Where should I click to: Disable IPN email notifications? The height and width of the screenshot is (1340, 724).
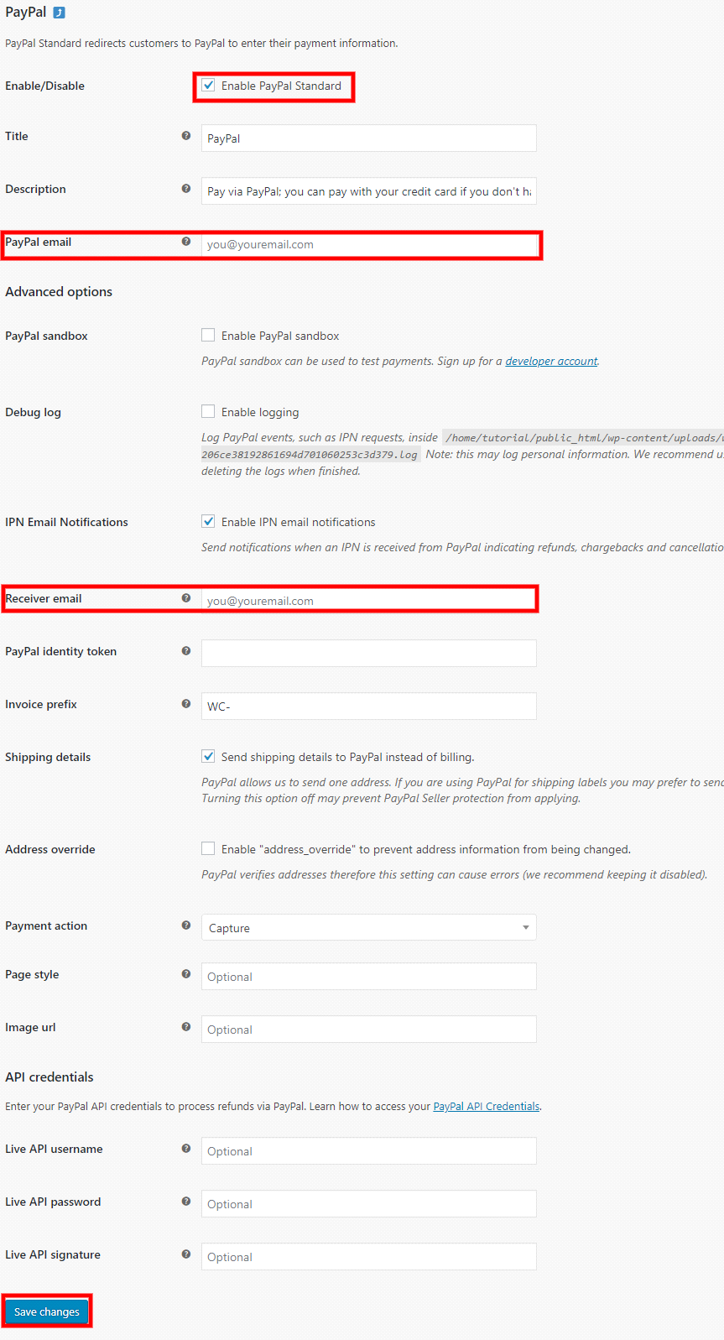tap(208, 520)
